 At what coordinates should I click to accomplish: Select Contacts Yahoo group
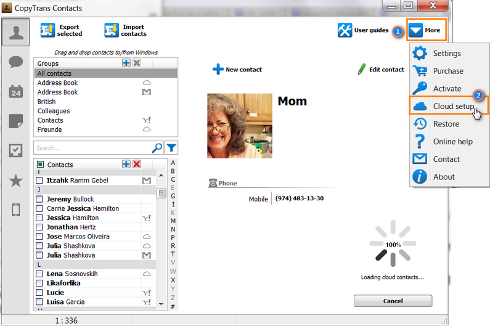(105, 120)
